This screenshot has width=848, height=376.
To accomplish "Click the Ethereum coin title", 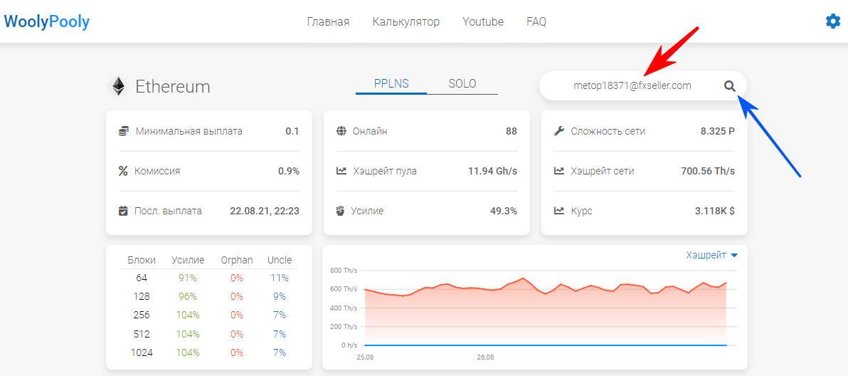I will 173,87.
